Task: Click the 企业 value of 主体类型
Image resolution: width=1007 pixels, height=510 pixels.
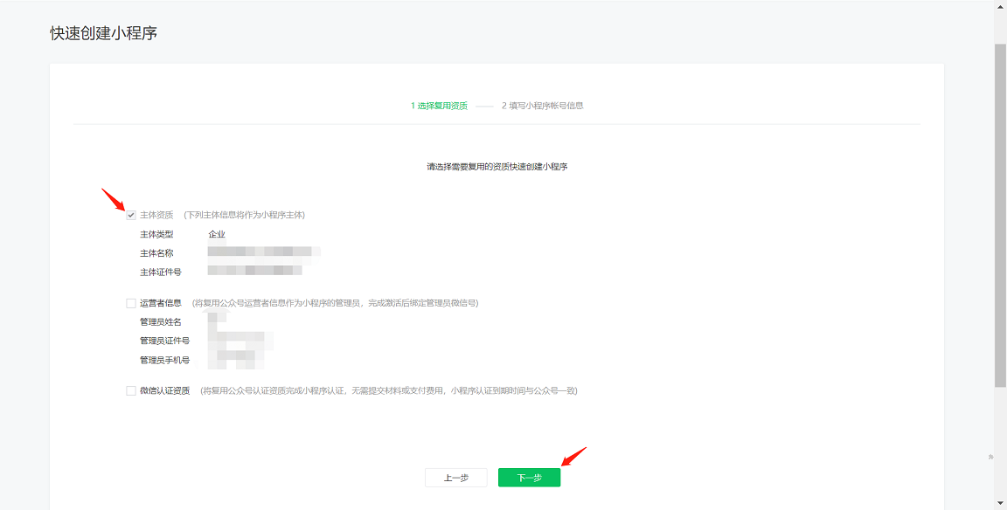Action: pyautogui.click(x=217, y=234)
